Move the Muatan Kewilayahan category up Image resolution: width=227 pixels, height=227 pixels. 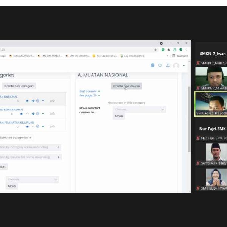point(27,114)
